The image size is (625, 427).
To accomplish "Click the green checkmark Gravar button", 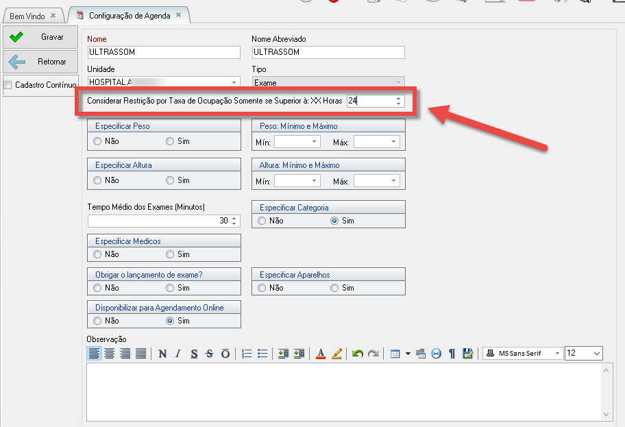I will point(40,37).
